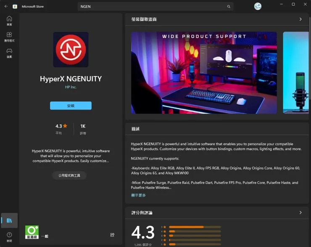Viewport: 311px width, 247px height.
Task: Click the 3-star rating bar
Action: [x=195, y=236]
